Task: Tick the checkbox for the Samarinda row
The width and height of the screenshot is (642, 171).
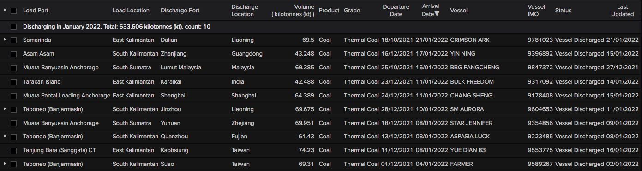Action: 13,40
